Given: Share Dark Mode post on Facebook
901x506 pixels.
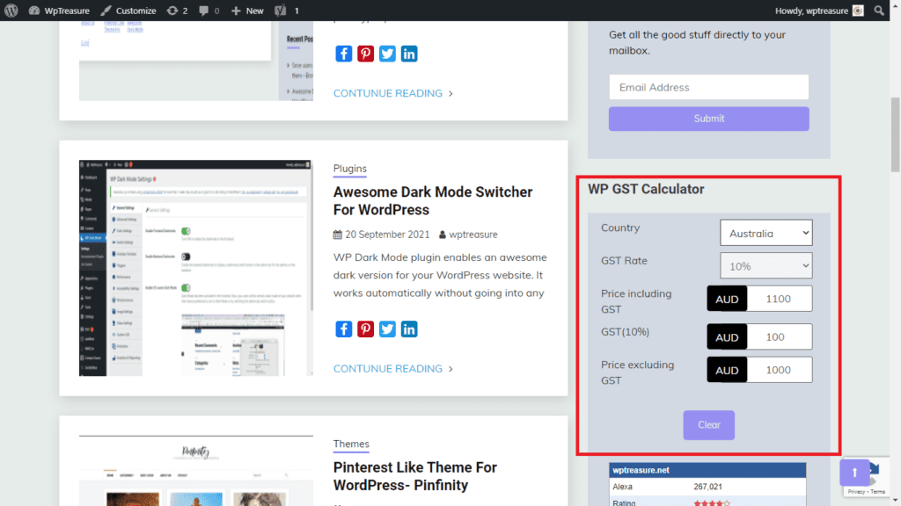Looking at the screenshot, I should click(344, 329).
